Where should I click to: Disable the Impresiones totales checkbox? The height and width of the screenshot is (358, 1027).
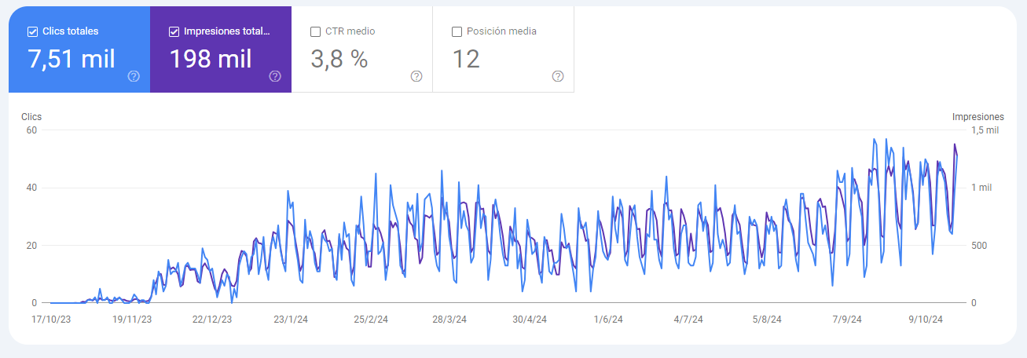coord(174,31)
